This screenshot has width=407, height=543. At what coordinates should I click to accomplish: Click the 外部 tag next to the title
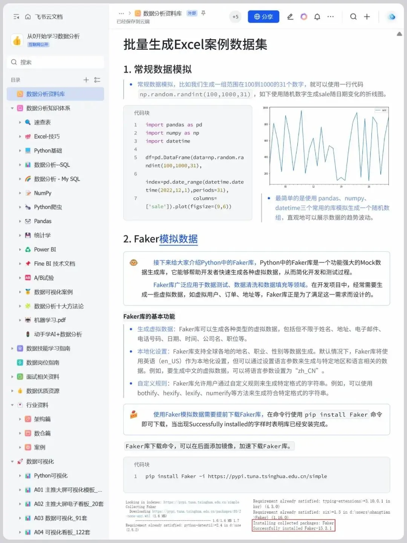[192, 13]
